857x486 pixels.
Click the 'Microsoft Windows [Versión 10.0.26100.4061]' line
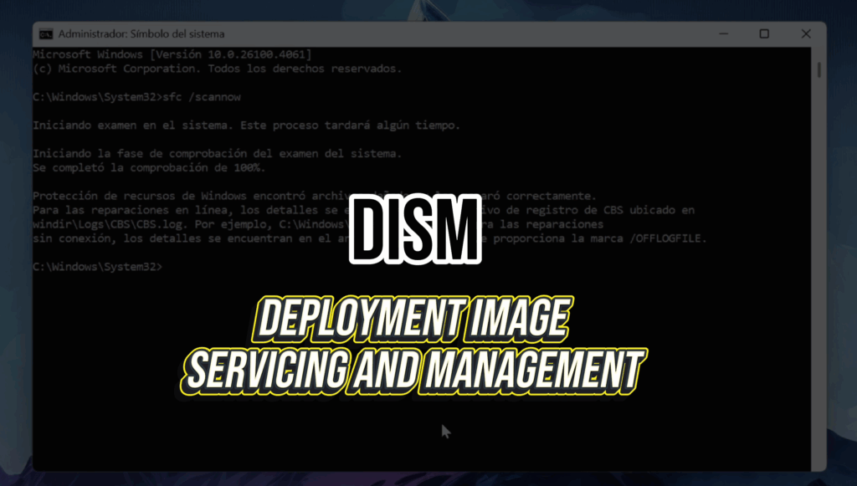coord(172,54)
